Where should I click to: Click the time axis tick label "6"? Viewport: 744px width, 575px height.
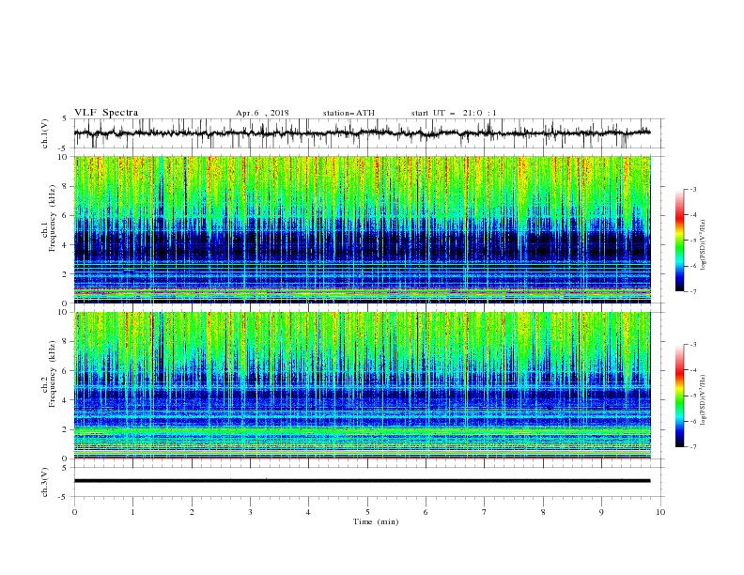[x=426, y=512]
